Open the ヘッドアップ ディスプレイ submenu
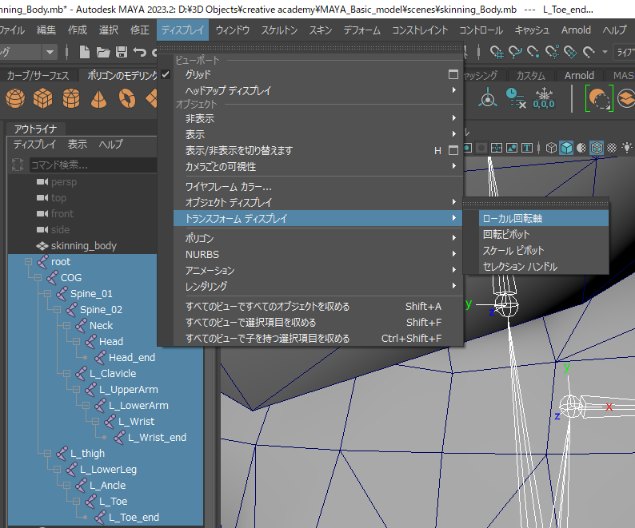 [x=318, y=90]
